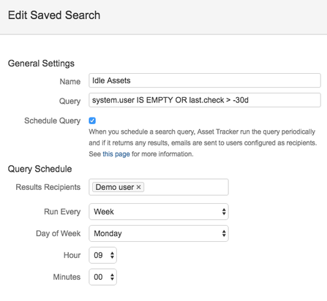Click the Query Schedule section heading
Screen dimensions: 327x301
[x=40, y=169]
